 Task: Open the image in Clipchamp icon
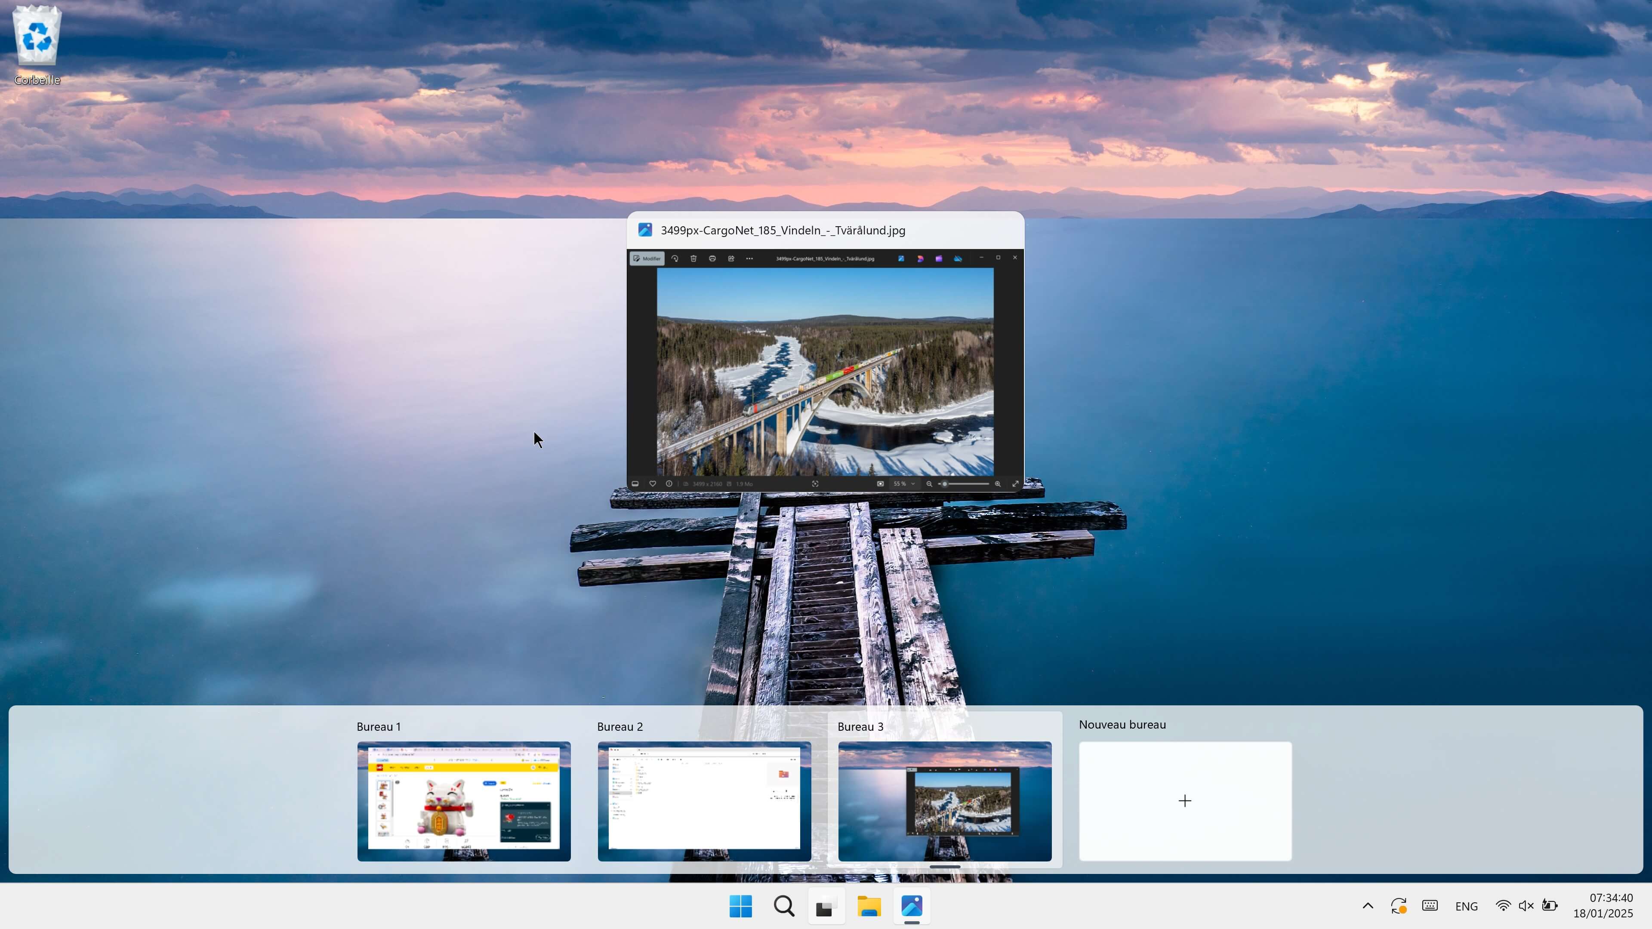point(940,258)
